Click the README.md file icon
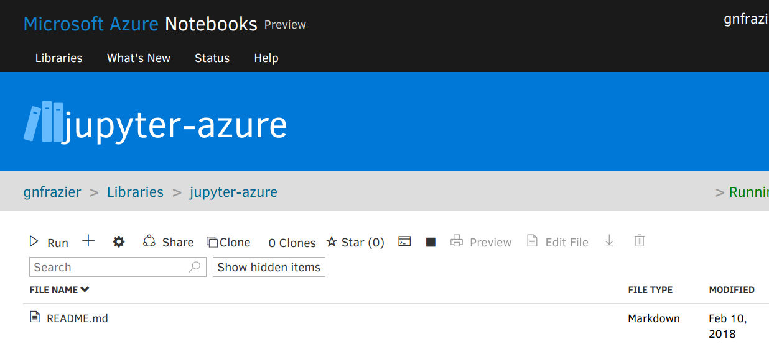Viewport: 769px width, 347px height. click(35, 317)
